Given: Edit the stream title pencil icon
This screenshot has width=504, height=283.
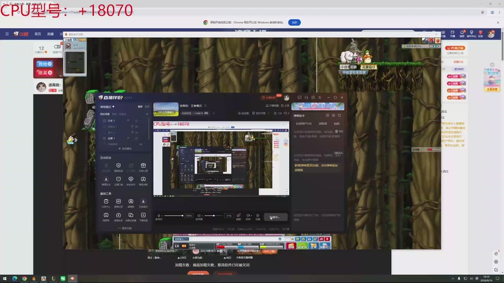Looking at the screenshot, I should [205, 106].
